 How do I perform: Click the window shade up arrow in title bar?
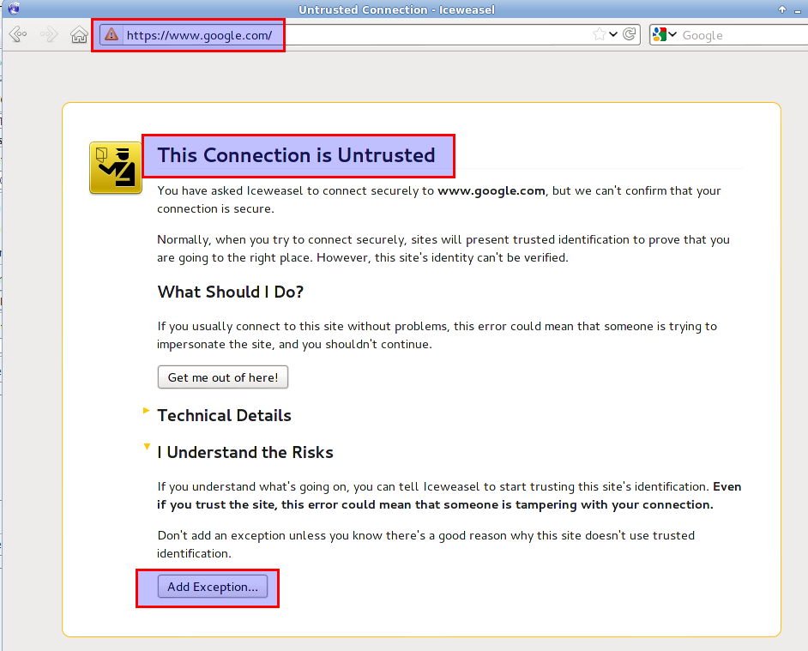pos(782,9)
